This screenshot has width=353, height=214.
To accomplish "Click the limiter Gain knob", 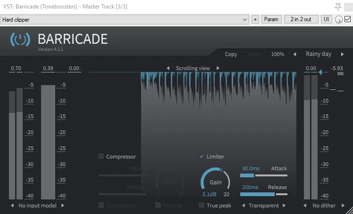I will point(216,181).
